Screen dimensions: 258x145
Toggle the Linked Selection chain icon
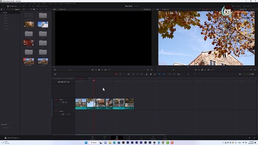(x=151, y=74)
